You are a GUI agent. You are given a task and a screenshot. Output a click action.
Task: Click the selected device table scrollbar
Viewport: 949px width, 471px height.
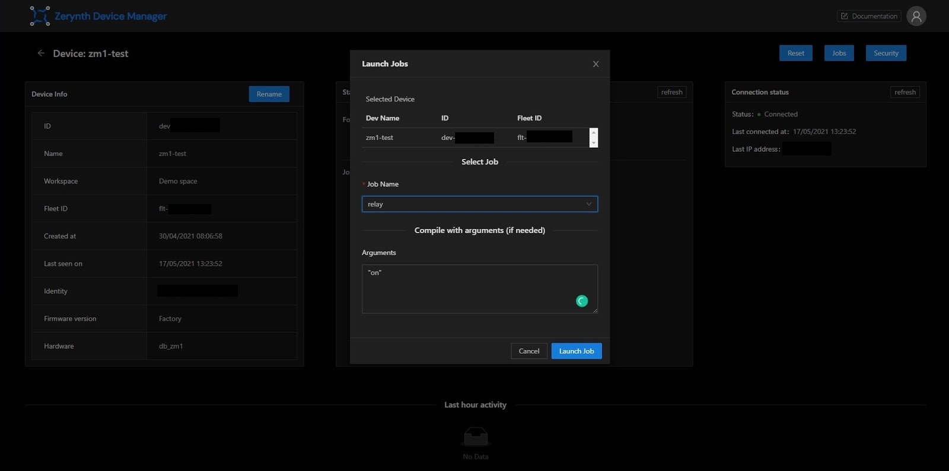594,138
